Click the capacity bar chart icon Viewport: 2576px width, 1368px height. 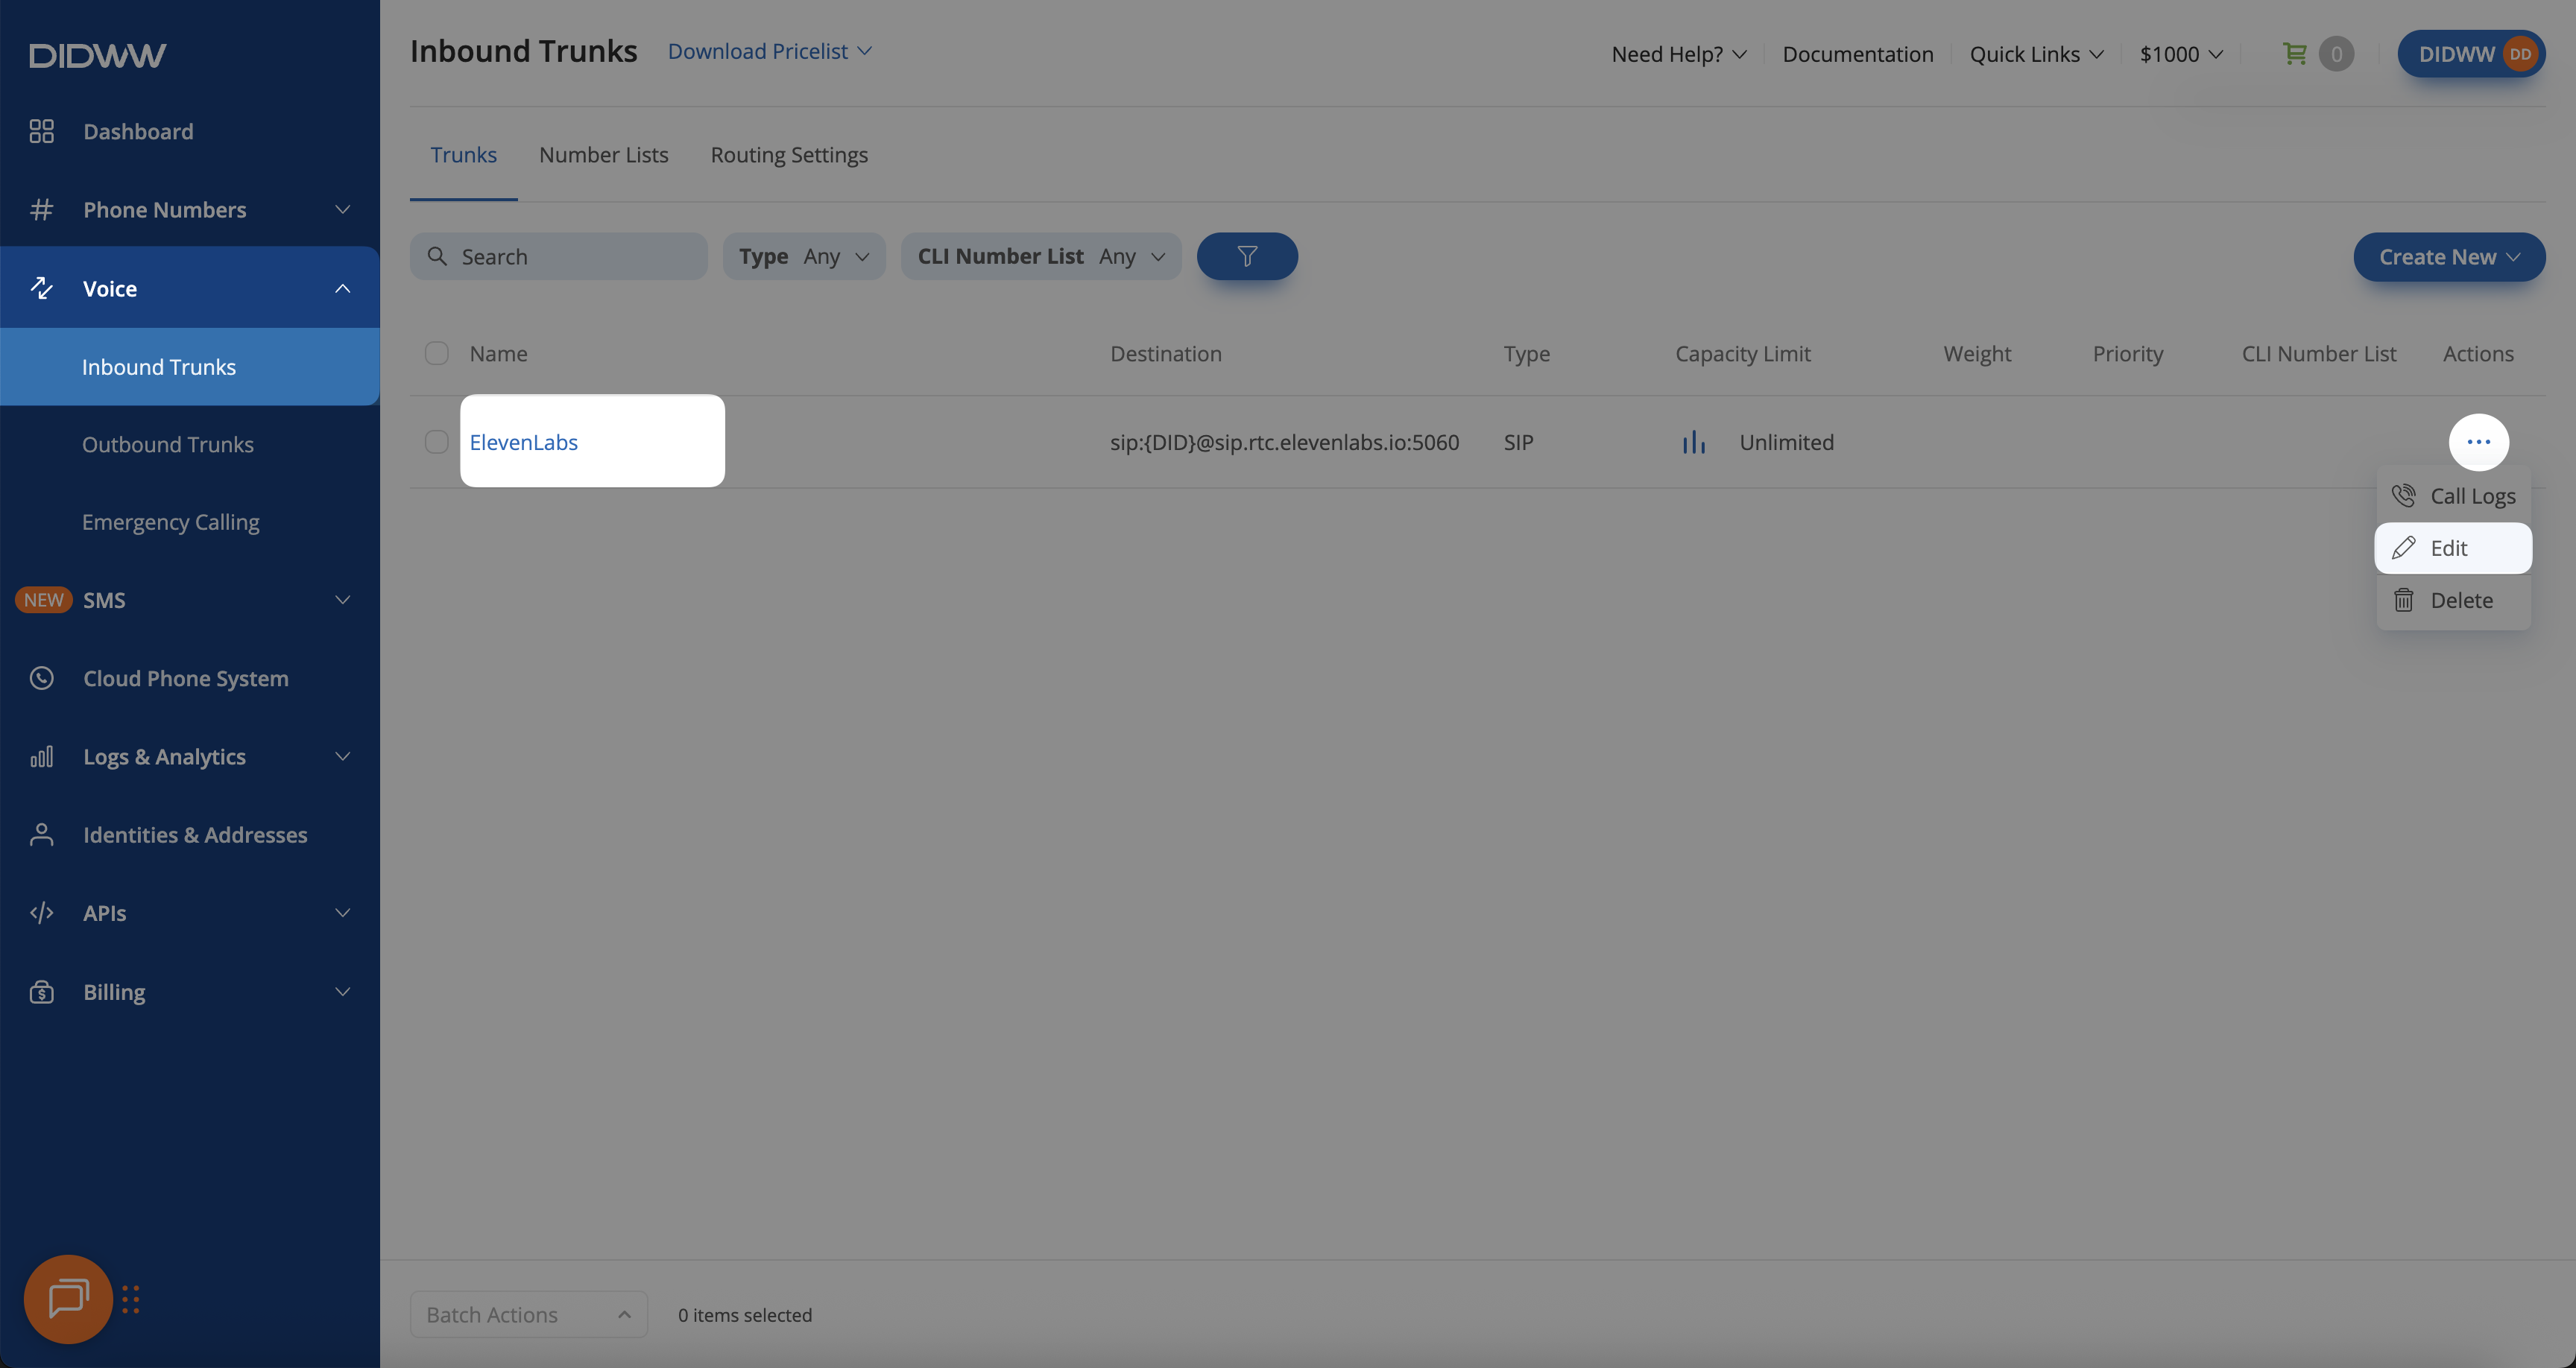coord(1693,442)
